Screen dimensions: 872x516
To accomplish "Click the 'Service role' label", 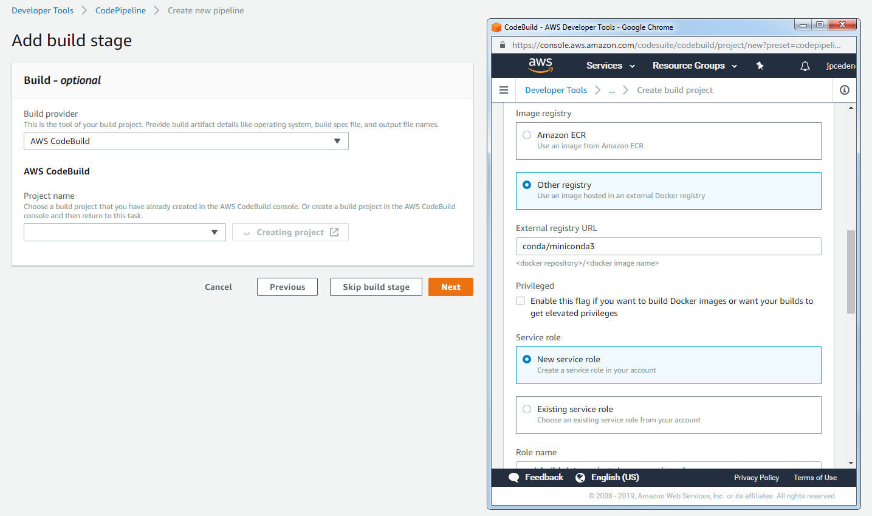I will [538, 337].
